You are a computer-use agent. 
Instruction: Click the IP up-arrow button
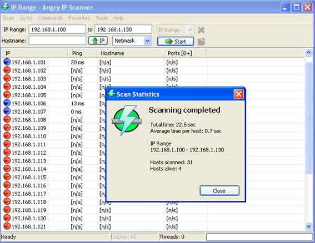(x=98, y=40)
